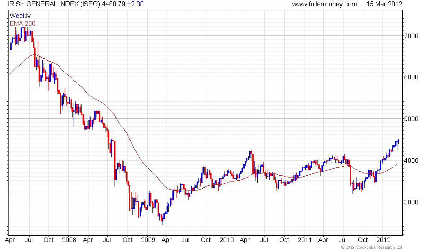The image size is (440, 251).
Task: Click the latest candlestick near 4480
Action: click(x=399, y=141)
